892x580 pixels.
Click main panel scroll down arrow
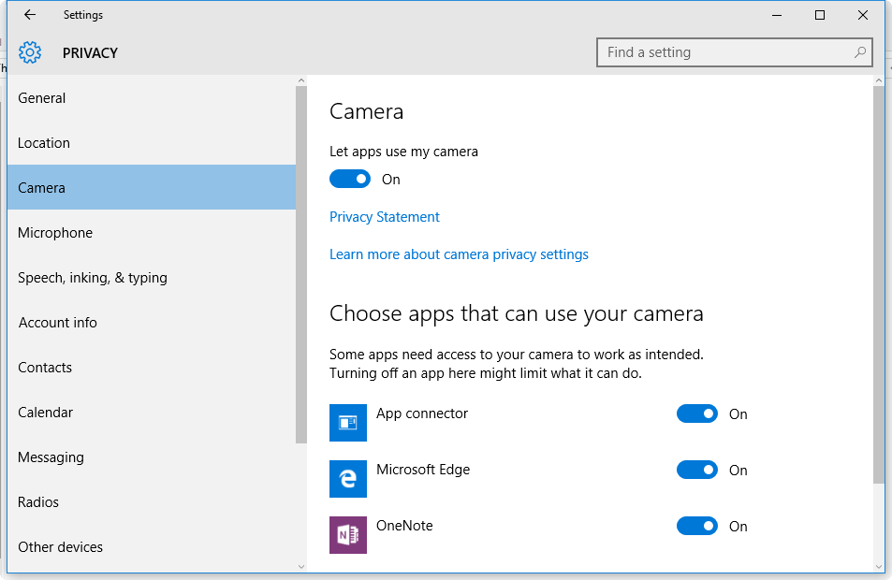(x=879, y=566)
